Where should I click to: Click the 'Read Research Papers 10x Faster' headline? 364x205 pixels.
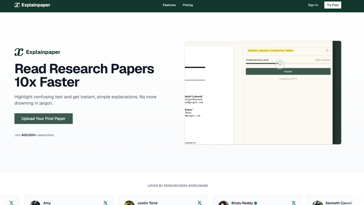point(84,75)
